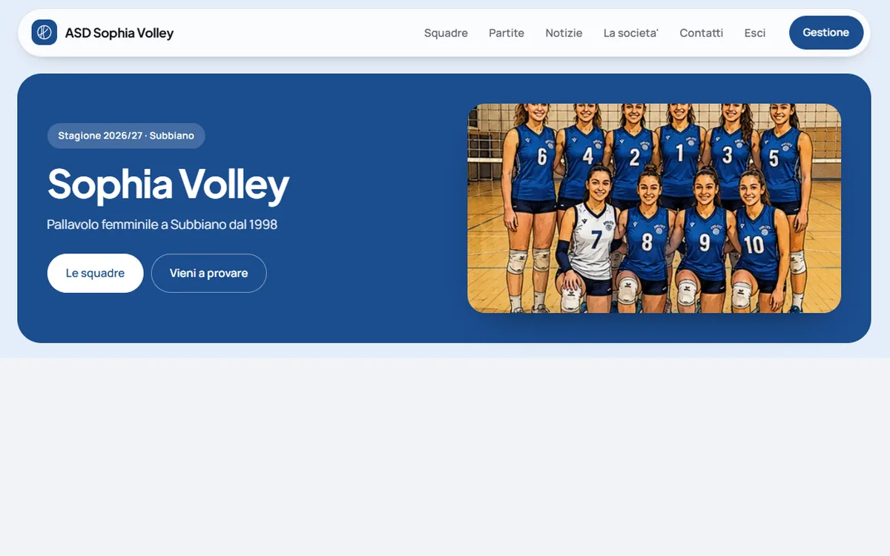Click the Sophia Volley hero heading
This screenshot has width=890, height=556.
(x=168, y=185)
